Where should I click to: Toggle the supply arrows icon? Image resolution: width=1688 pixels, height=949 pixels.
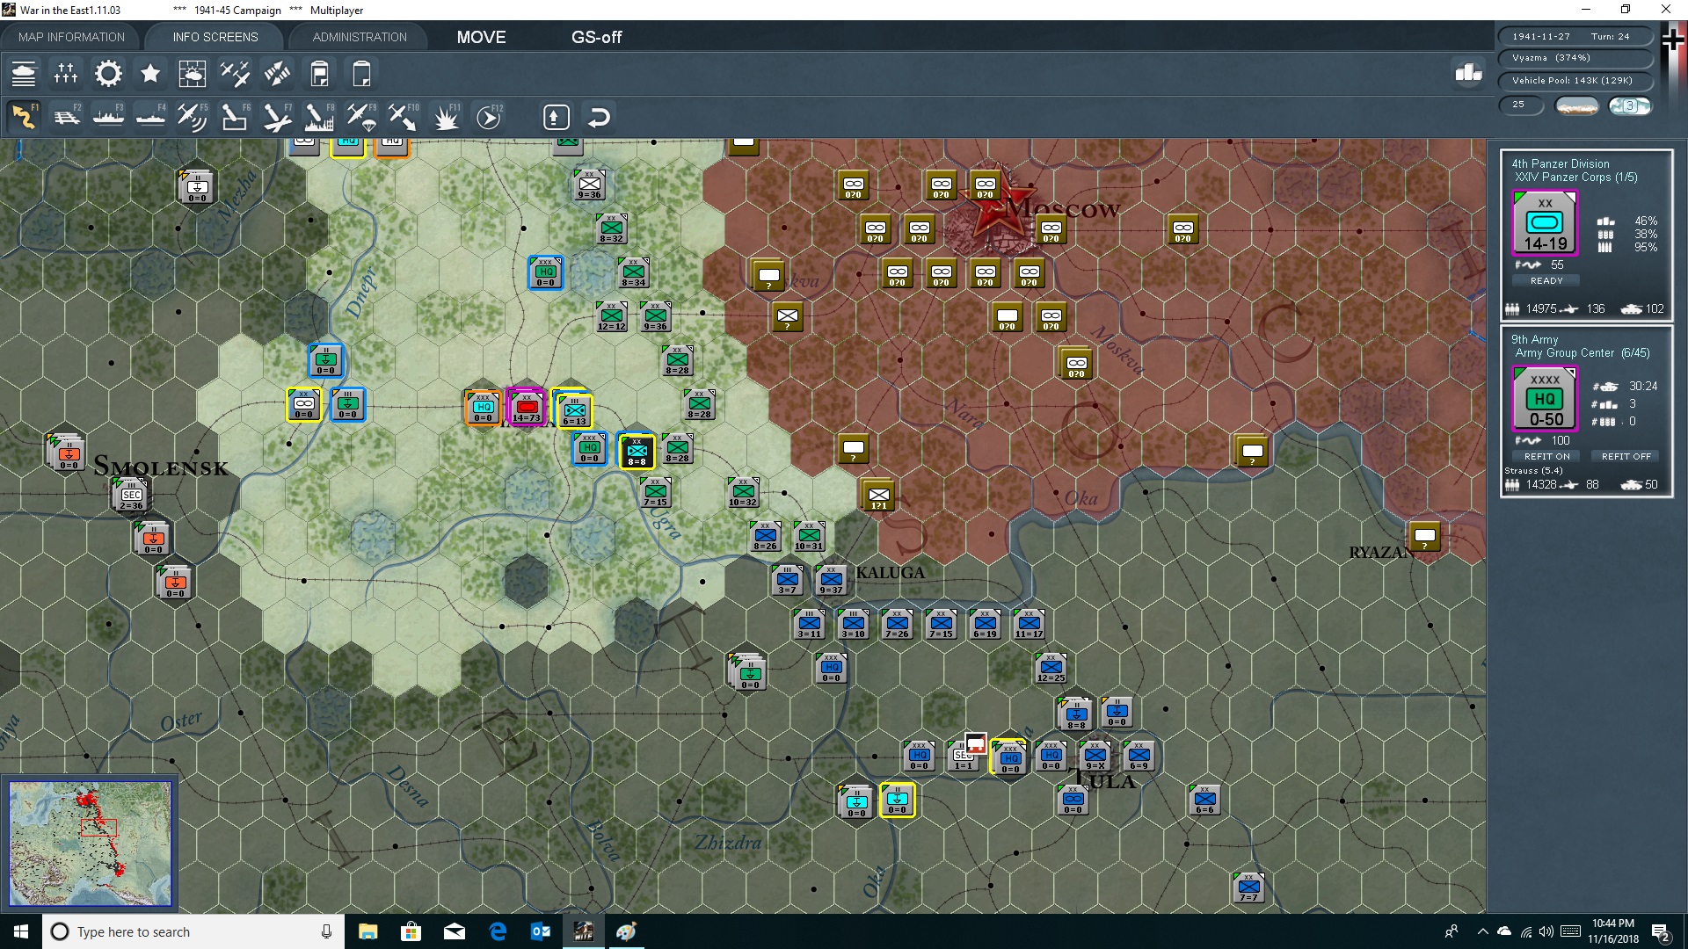[x=277, y=74]
